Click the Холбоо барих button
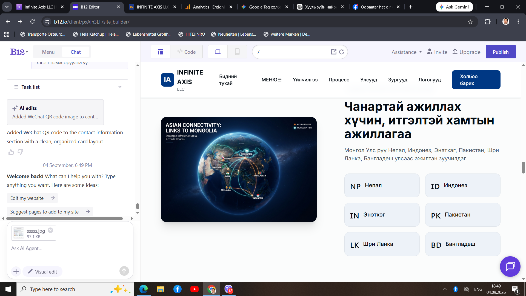 476,80
